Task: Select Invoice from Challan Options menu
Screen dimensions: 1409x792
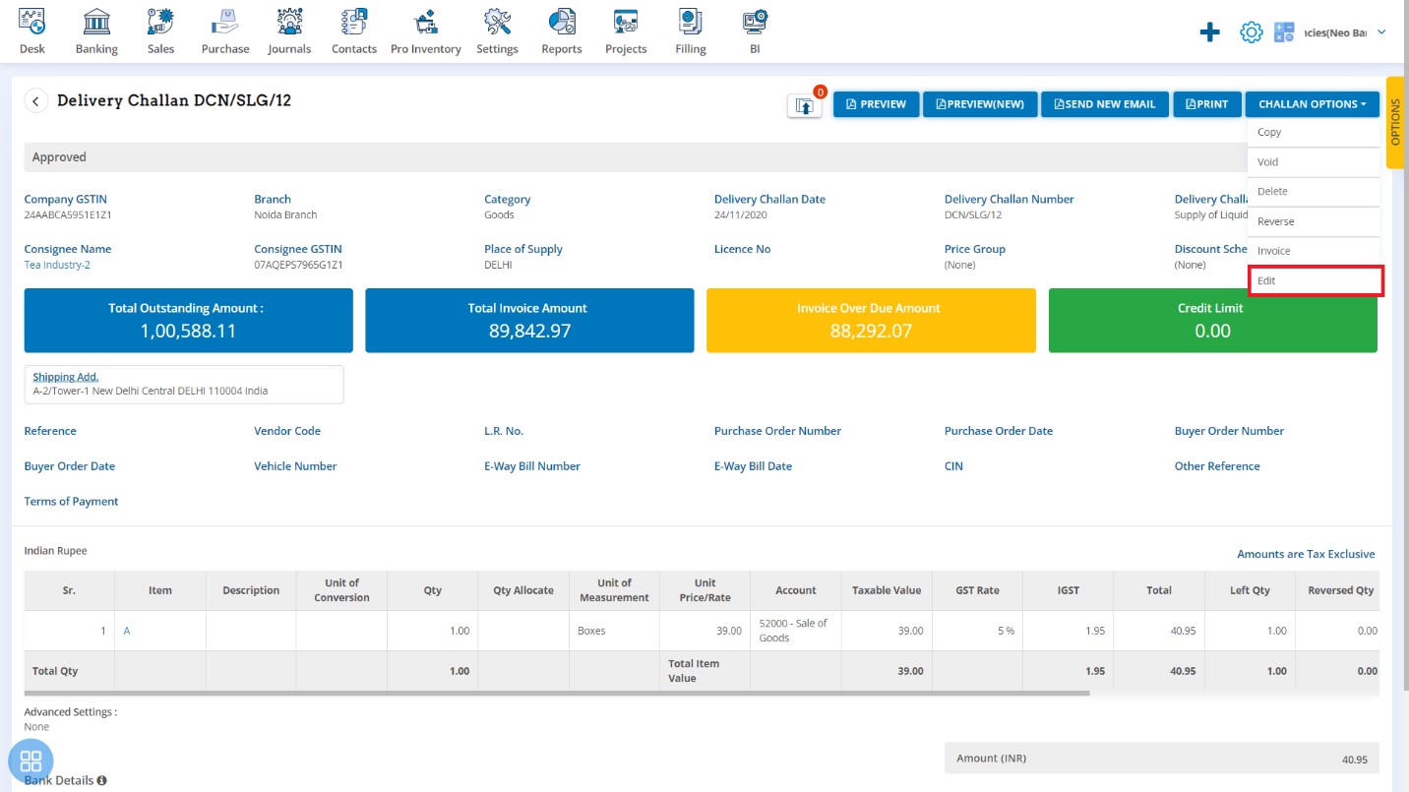Action: [x=1313, y=251]
